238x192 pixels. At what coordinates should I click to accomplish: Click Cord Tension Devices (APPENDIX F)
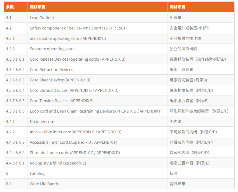62,101
